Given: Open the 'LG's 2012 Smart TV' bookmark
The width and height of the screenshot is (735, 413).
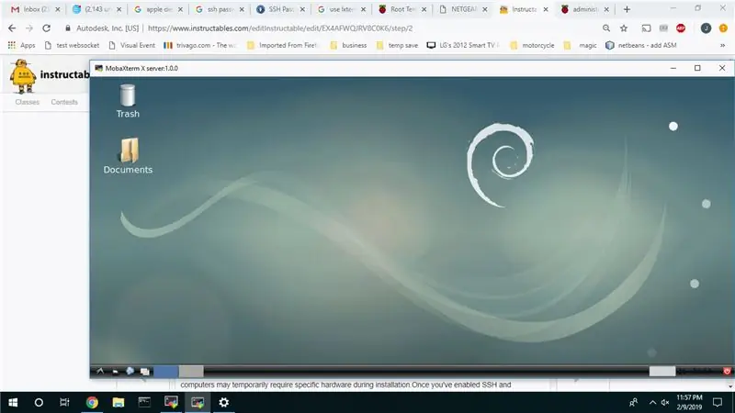Looking at the screenshot, I should pyautogui.click(x=463, y=45).
